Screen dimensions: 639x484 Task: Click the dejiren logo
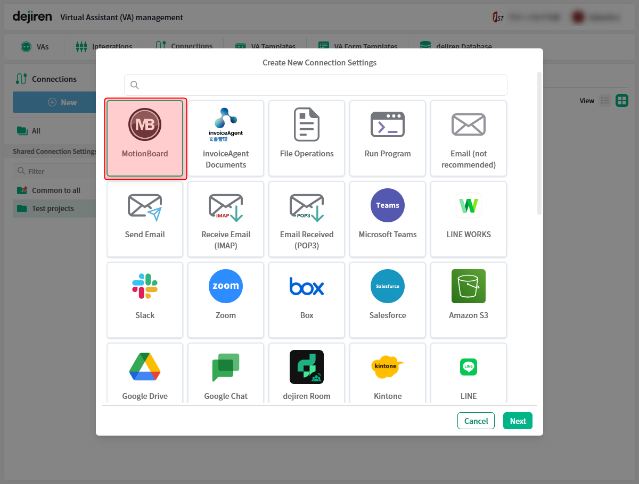[x=32, y=16]
